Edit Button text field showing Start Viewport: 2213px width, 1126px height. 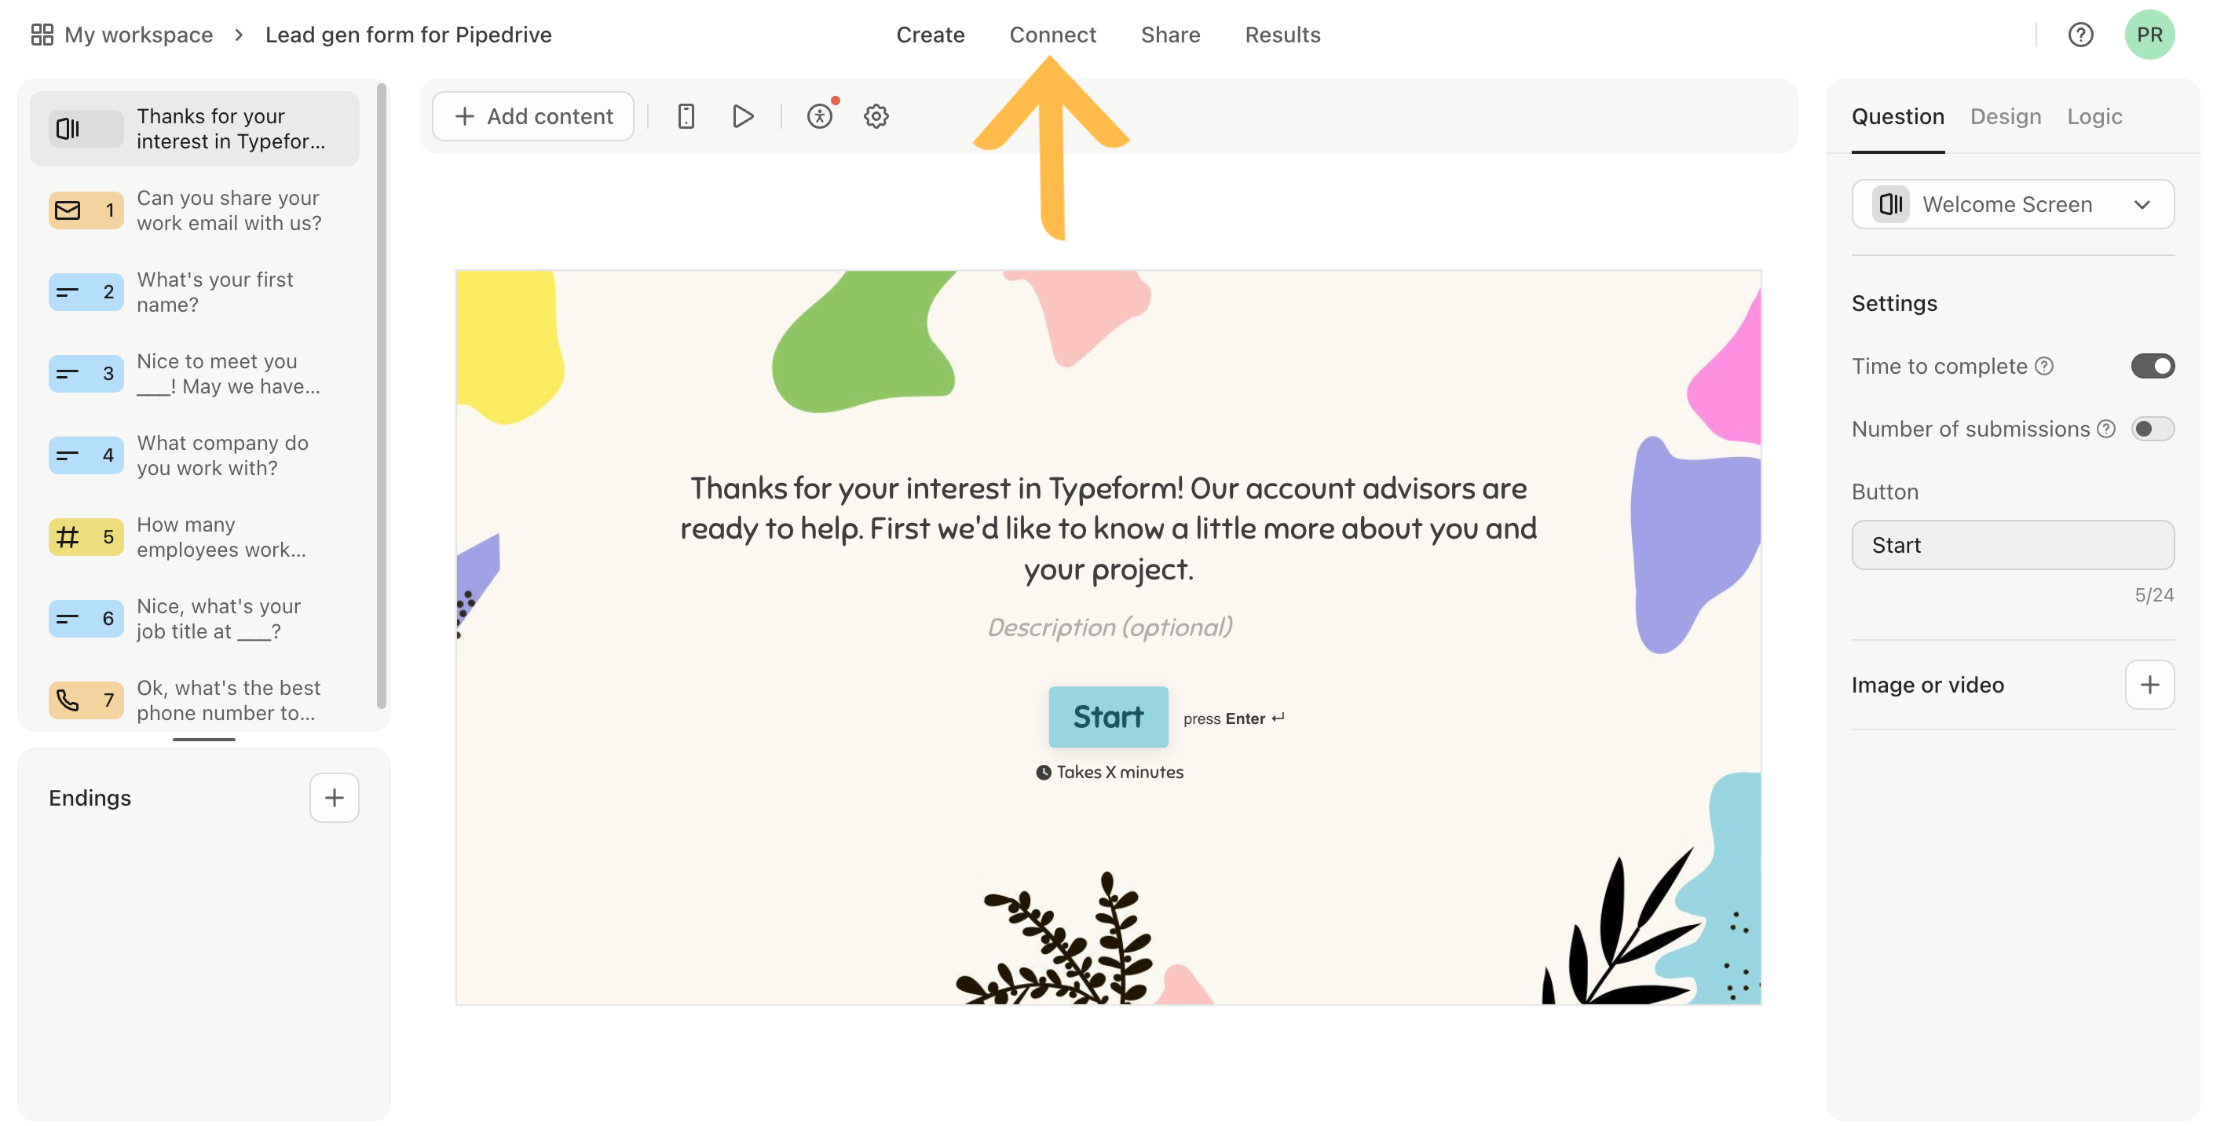(x=2012, y=544)
